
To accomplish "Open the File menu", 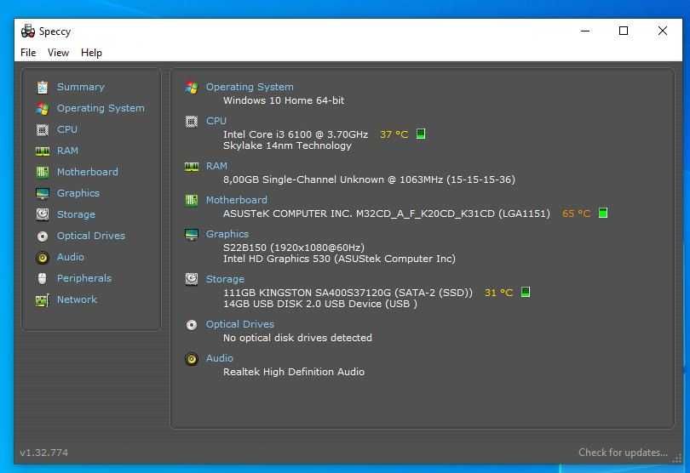I will click(x=28, y=53).
